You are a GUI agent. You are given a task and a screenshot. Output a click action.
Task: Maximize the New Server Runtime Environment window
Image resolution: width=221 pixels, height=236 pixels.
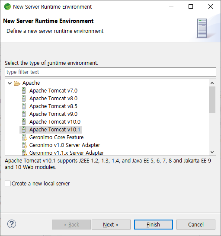[x=191, y=6]
